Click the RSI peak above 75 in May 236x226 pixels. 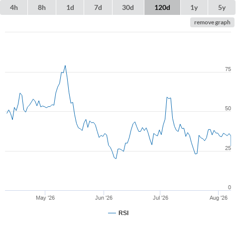click(x=65, y=66)
